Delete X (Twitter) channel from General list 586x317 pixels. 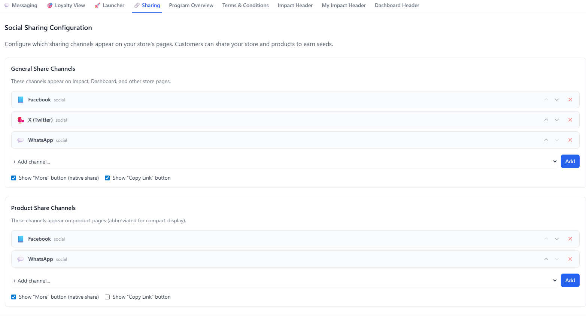click(570, 120)
